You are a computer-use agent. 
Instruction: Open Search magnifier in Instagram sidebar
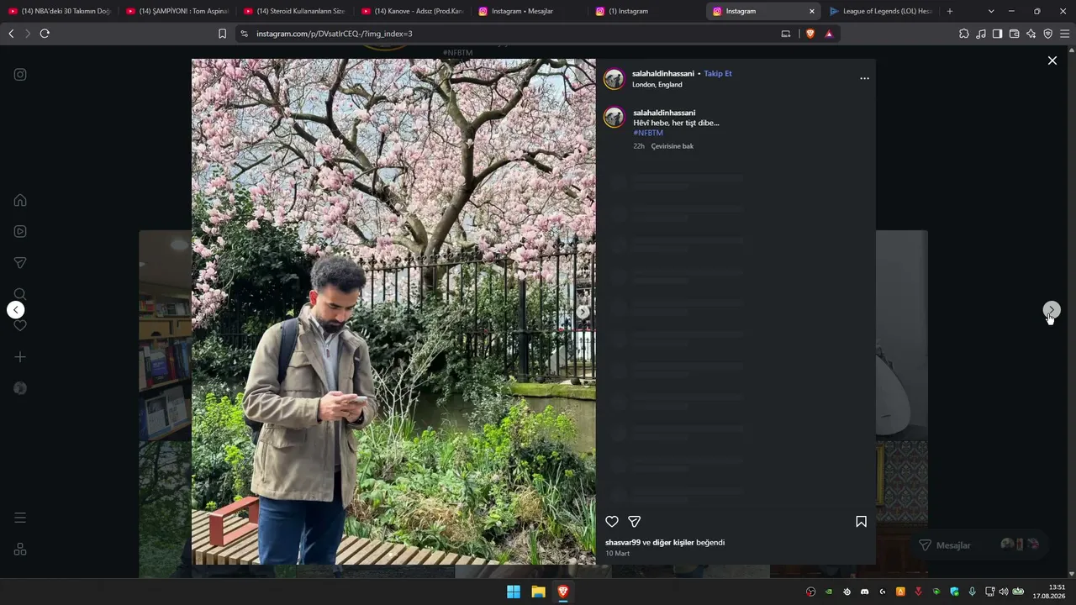[x=20, y=294]
